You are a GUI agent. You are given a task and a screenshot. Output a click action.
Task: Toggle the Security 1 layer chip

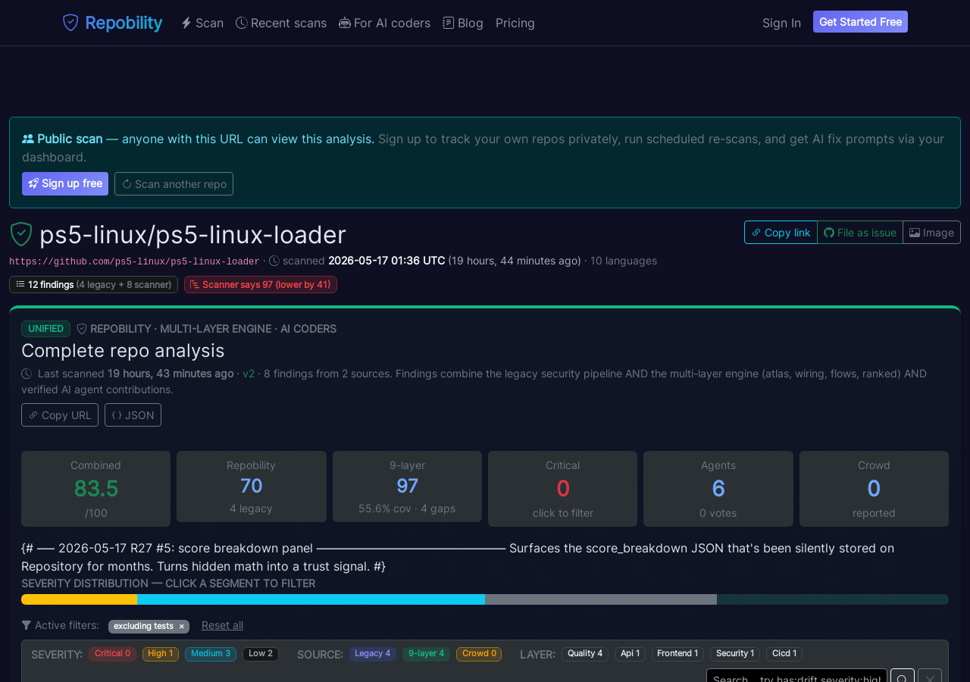point(735,654)
